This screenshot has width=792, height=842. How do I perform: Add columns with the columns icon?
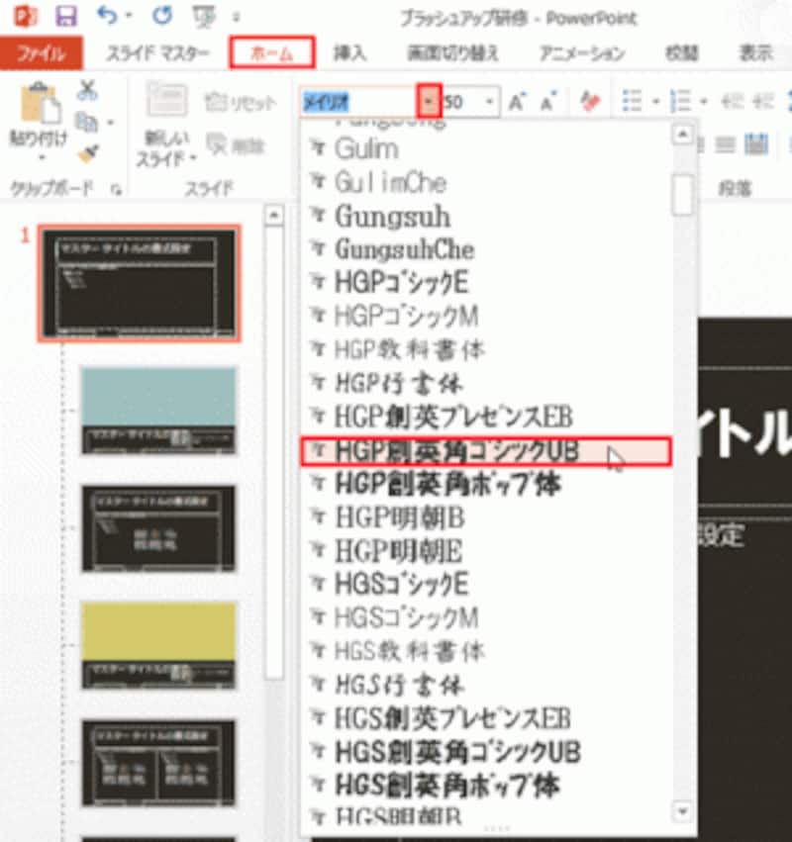pyautogui.click(x=756, y=145)
